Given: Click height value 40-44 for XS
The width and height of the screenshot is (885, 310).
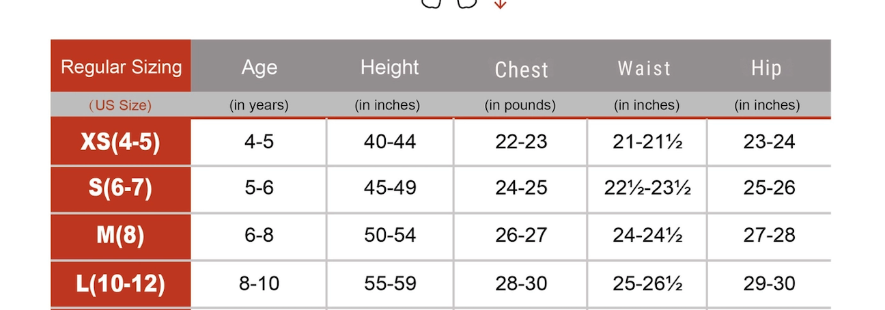Looking at the screenshot, I should 390,142.
